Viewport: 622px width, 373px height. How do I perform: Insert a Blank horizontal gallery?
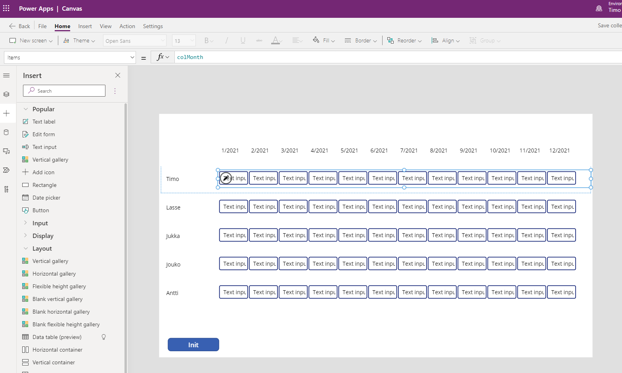[x=61, y=312]
